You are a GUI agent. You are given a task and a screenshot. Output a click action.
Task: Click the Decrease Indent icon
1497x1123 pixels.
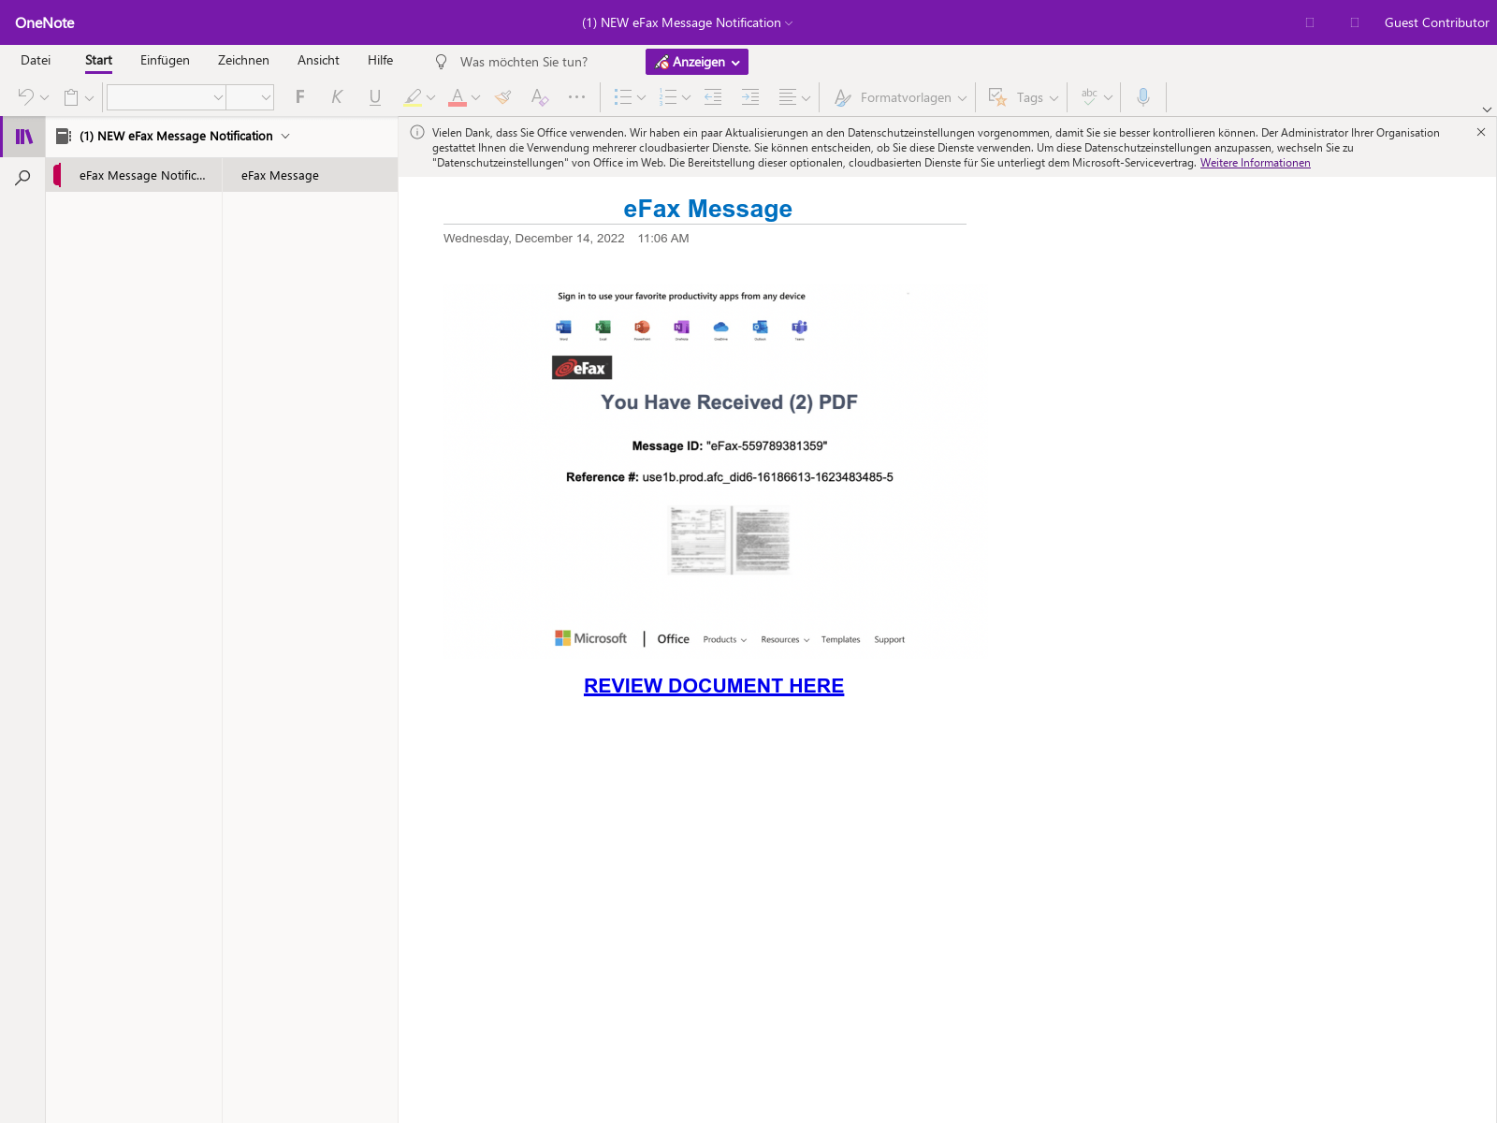point(713,96)
